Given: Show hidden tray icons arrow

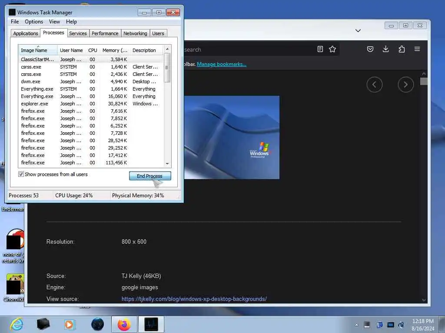Looking at the screenshot, I should pos(356,325).
